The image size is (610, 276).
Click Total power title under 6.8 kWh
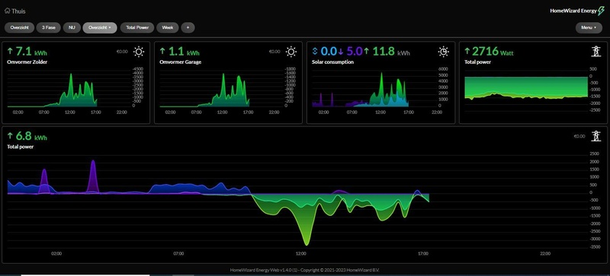pyautogui.click(x=21, y=147)
